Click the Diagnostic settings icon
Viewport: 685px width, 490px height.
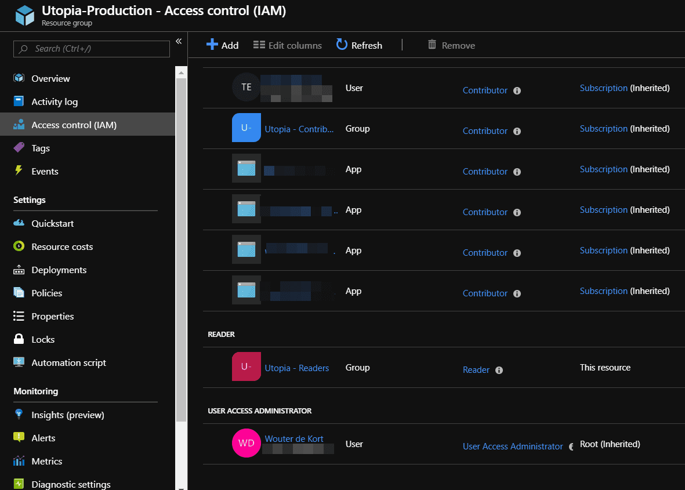tap(19, 484)
